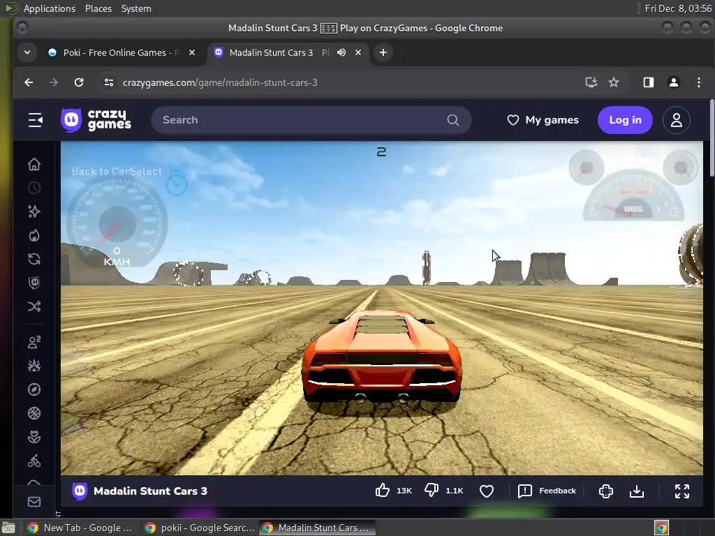Viewport: 715px width, 536px height.
Task: Click the orange car in the game
Action: (x=381, y=357)
